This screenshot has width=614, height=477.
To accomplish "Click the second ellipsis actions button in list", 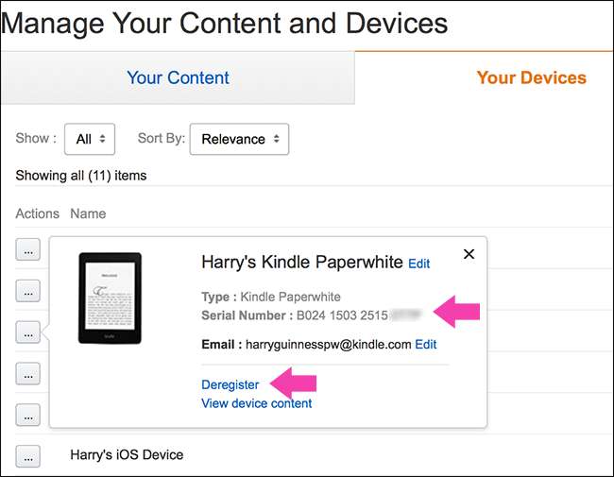I will tap(28, 290).
